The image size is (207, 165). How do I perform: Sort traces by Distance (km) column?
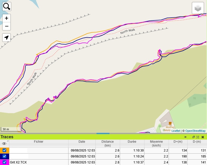coord(107,143)
